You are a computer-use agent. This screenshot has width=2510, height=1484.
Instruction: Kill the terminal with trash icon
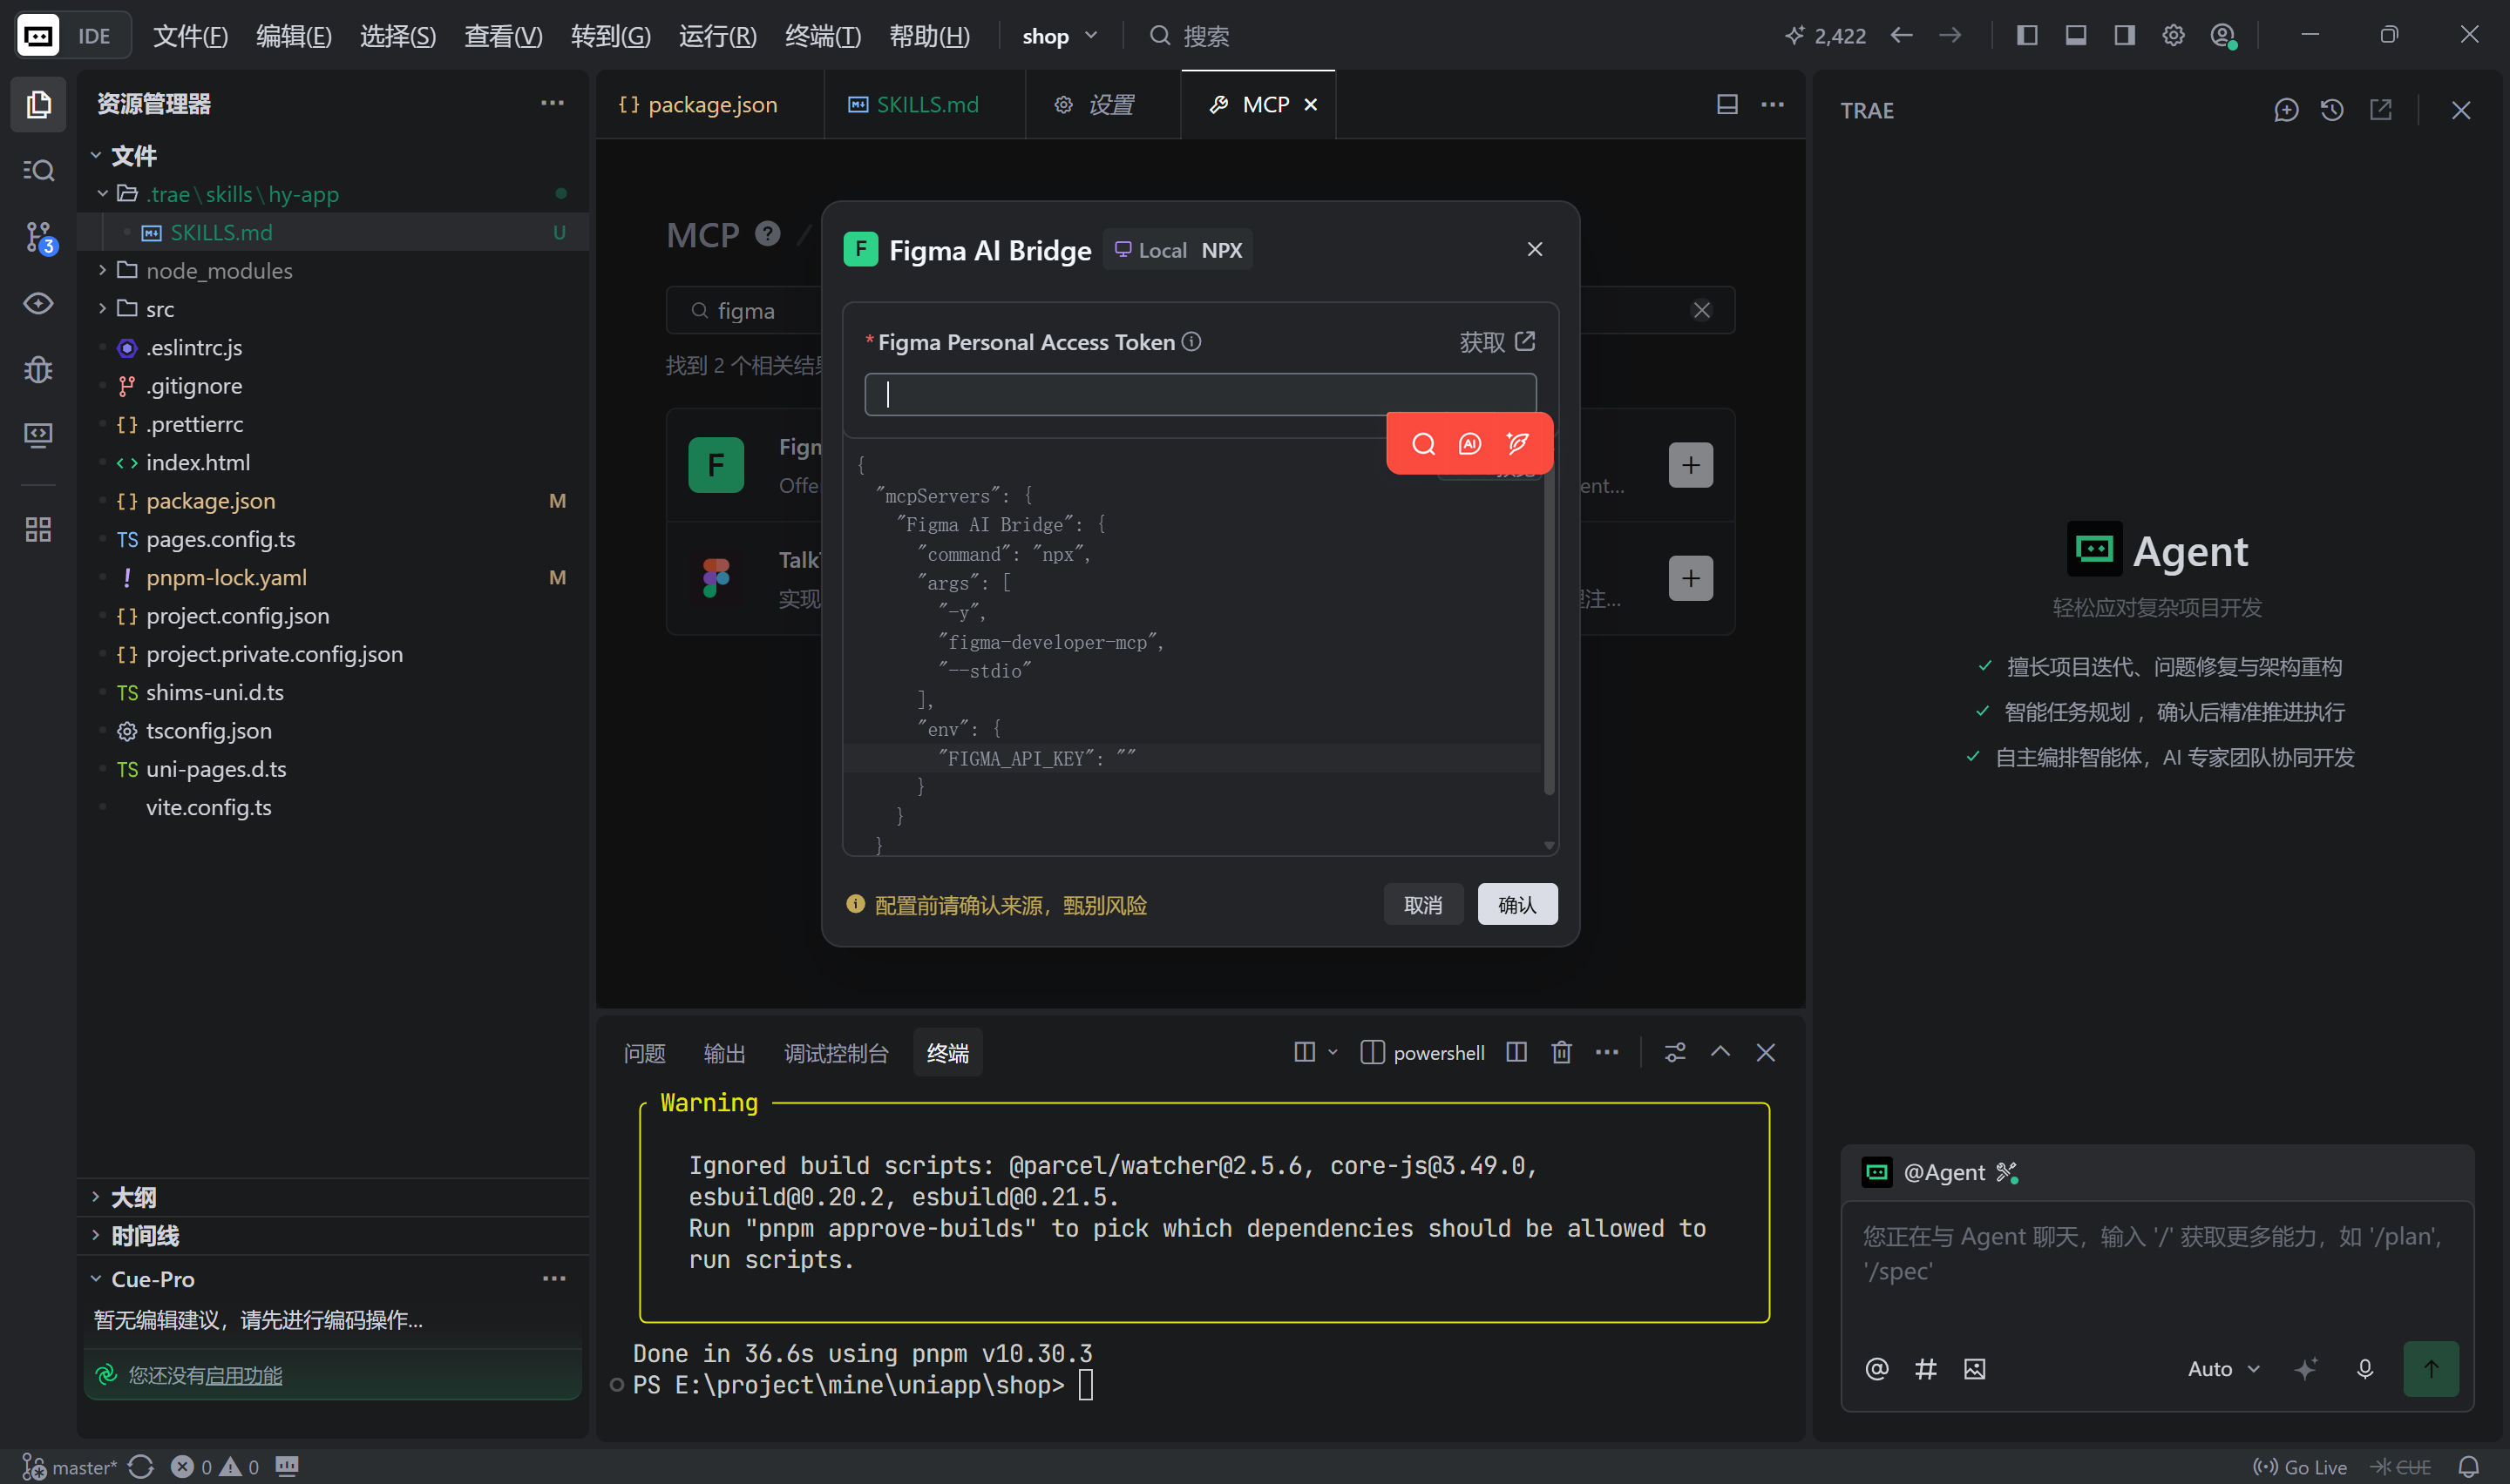click(1562, 1052)
